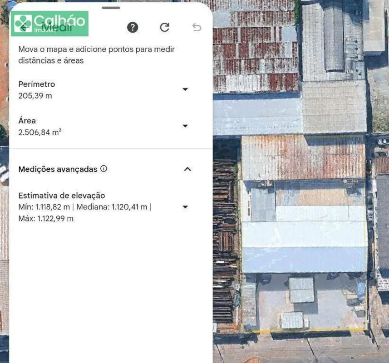Click the Mediana: 1.120,41 m value
The image size is (389, 363).
[x=112, y=207]
